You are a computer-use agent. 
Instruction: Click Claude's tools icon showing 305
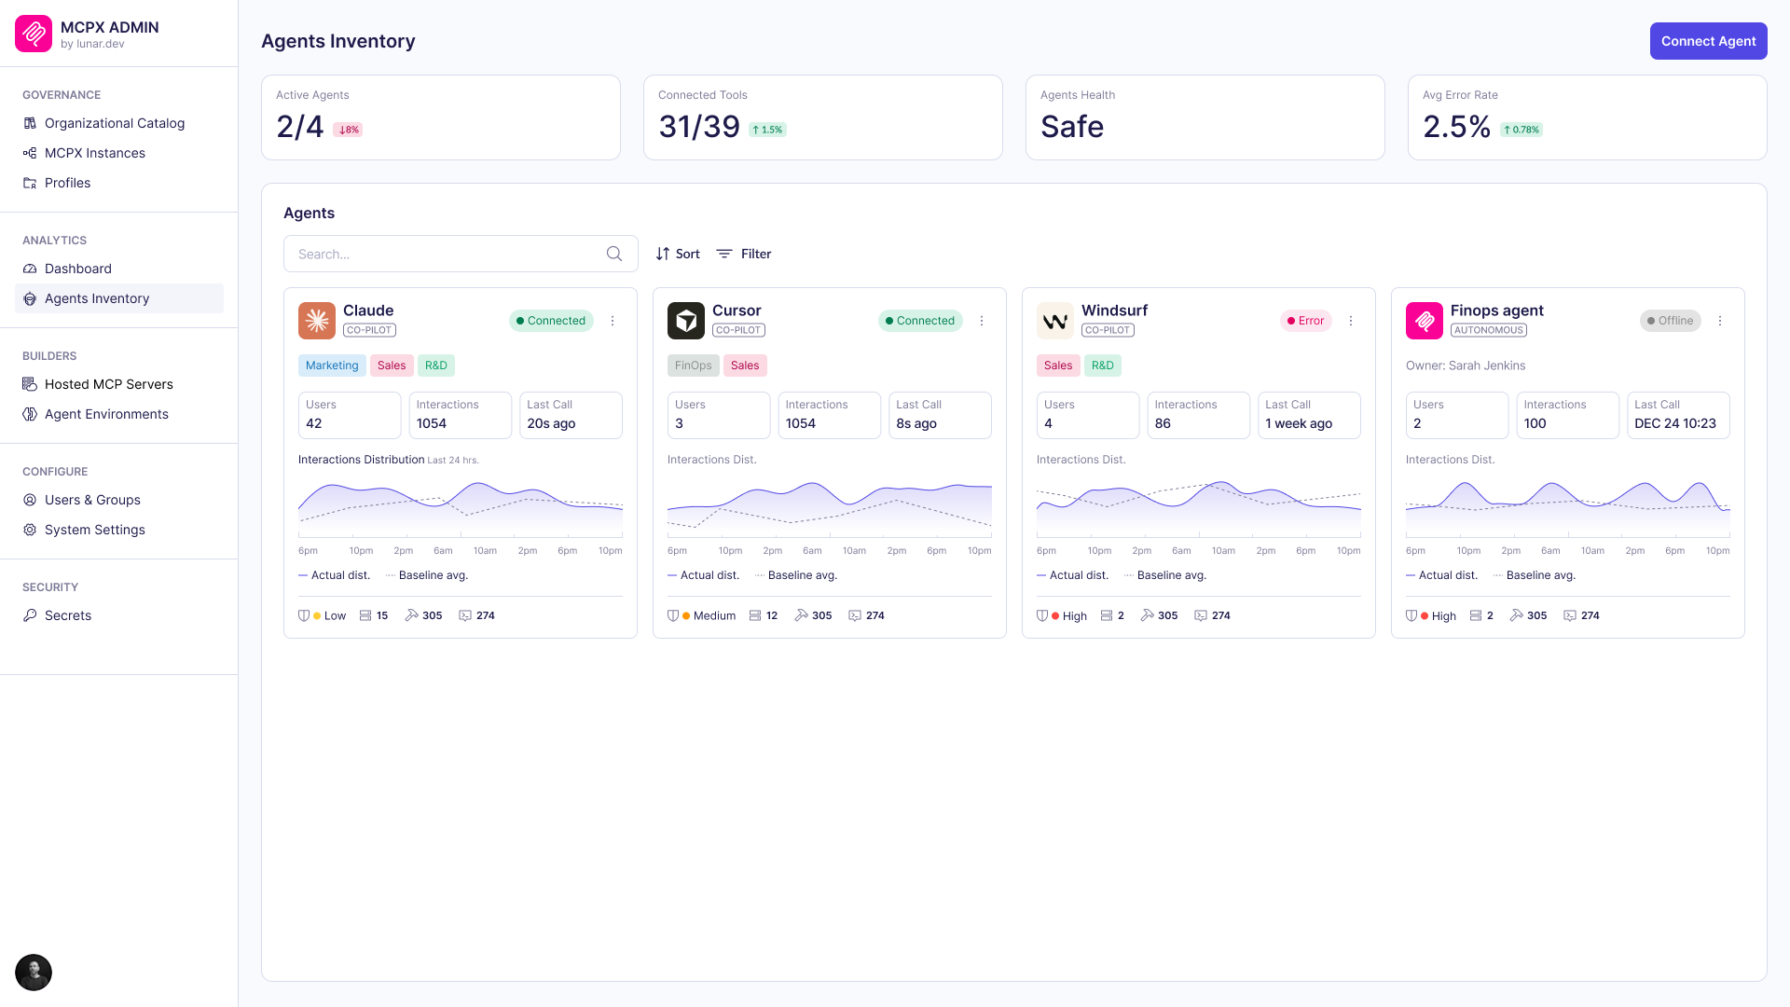pyautogui.click(x=411, y=615)
